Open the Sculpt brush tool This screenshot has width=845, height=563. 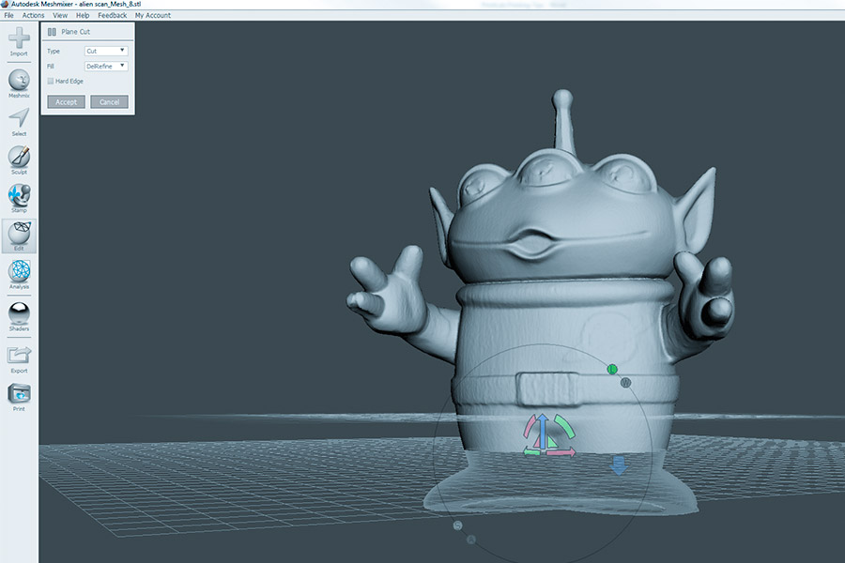[19, 158]
